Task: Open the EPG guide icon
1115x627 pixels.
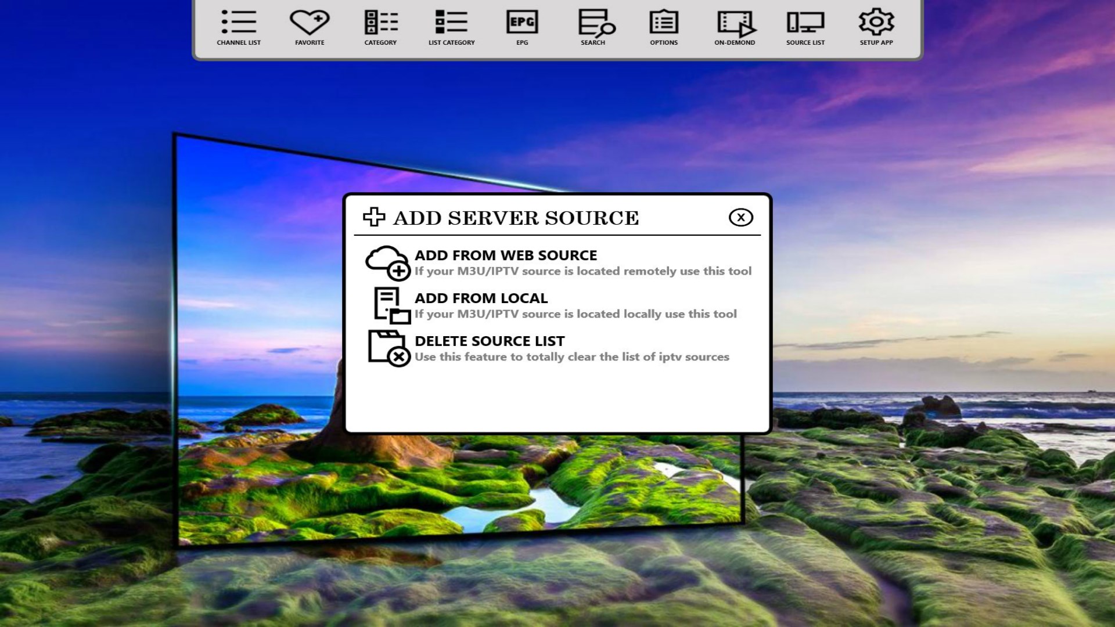Action: (522, 23)
